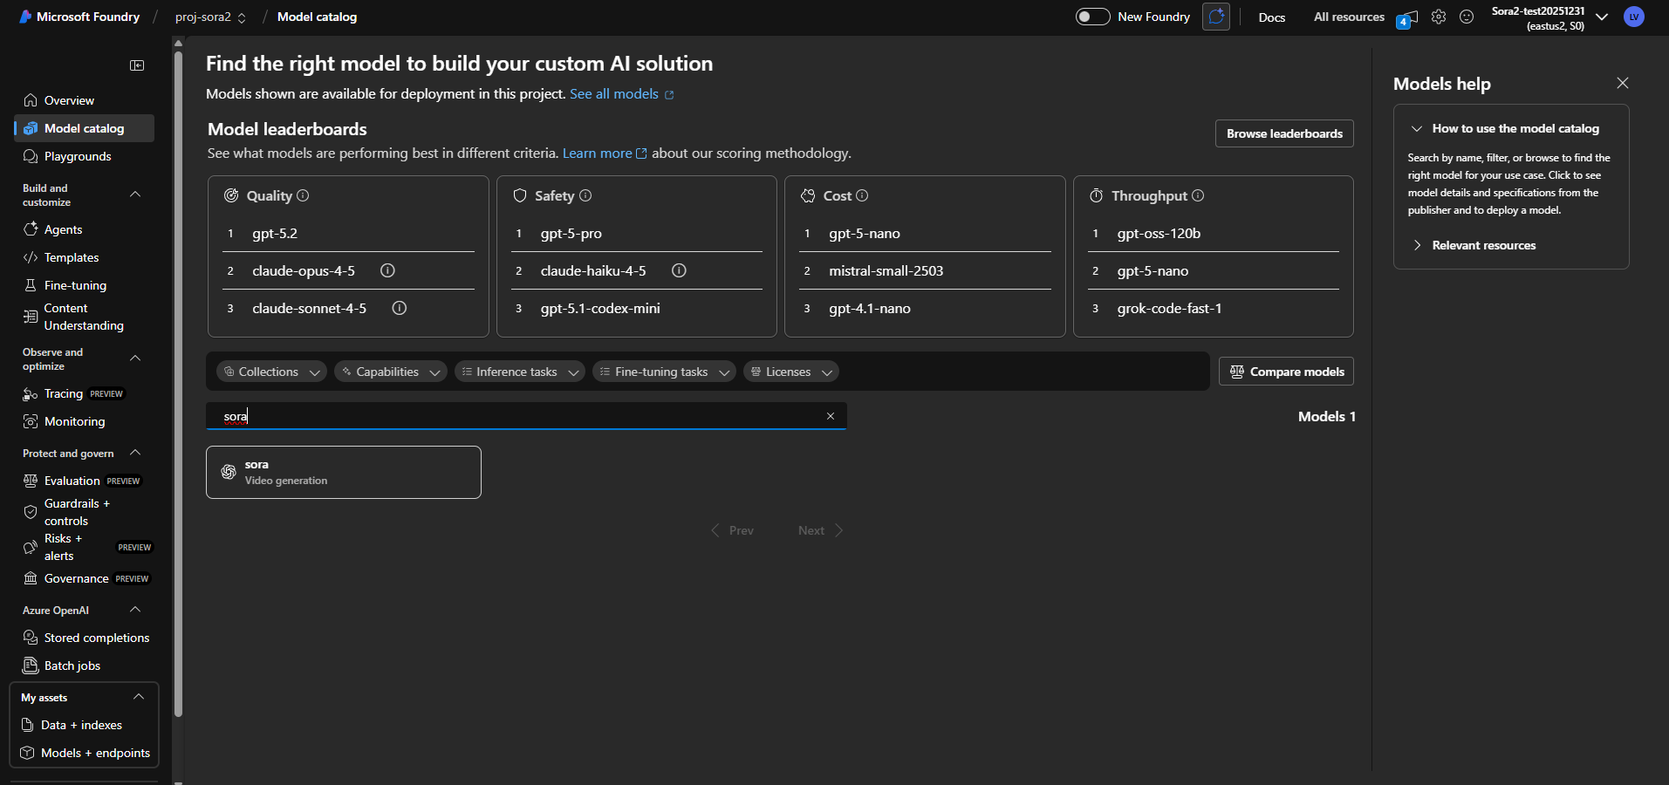Close the Models help panel
1669x785 pixels.
1623,83
